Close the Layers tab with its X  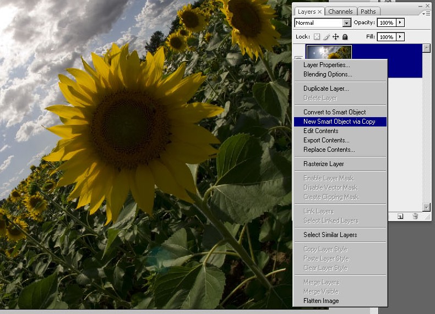319,12
